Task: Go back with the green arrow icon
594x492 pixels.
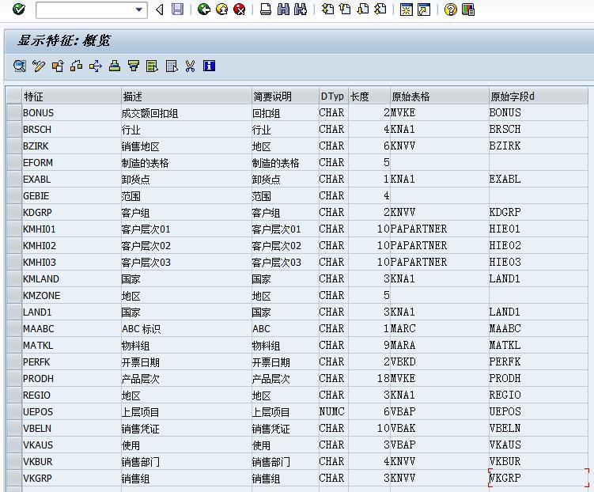Action: [204, 9]
